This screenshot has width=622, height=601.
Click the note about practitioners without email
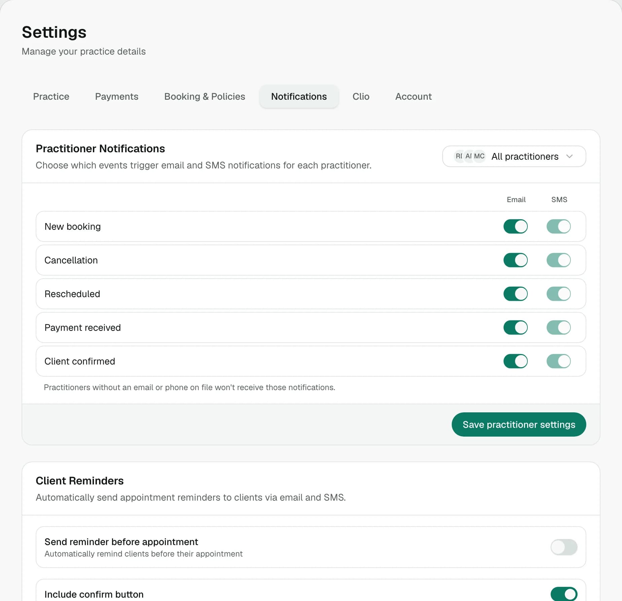(189, 387)
